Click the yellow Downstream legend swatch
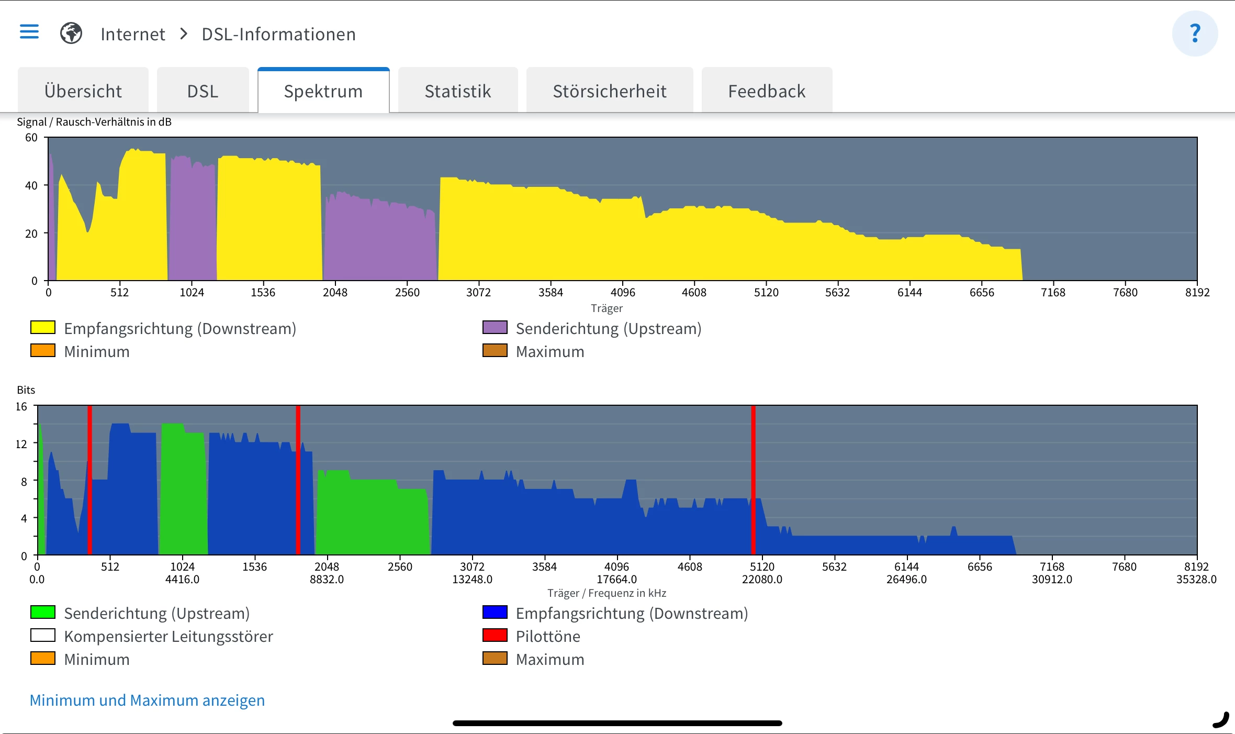Viewport: 1235px width, 734px height. point(43,328)
